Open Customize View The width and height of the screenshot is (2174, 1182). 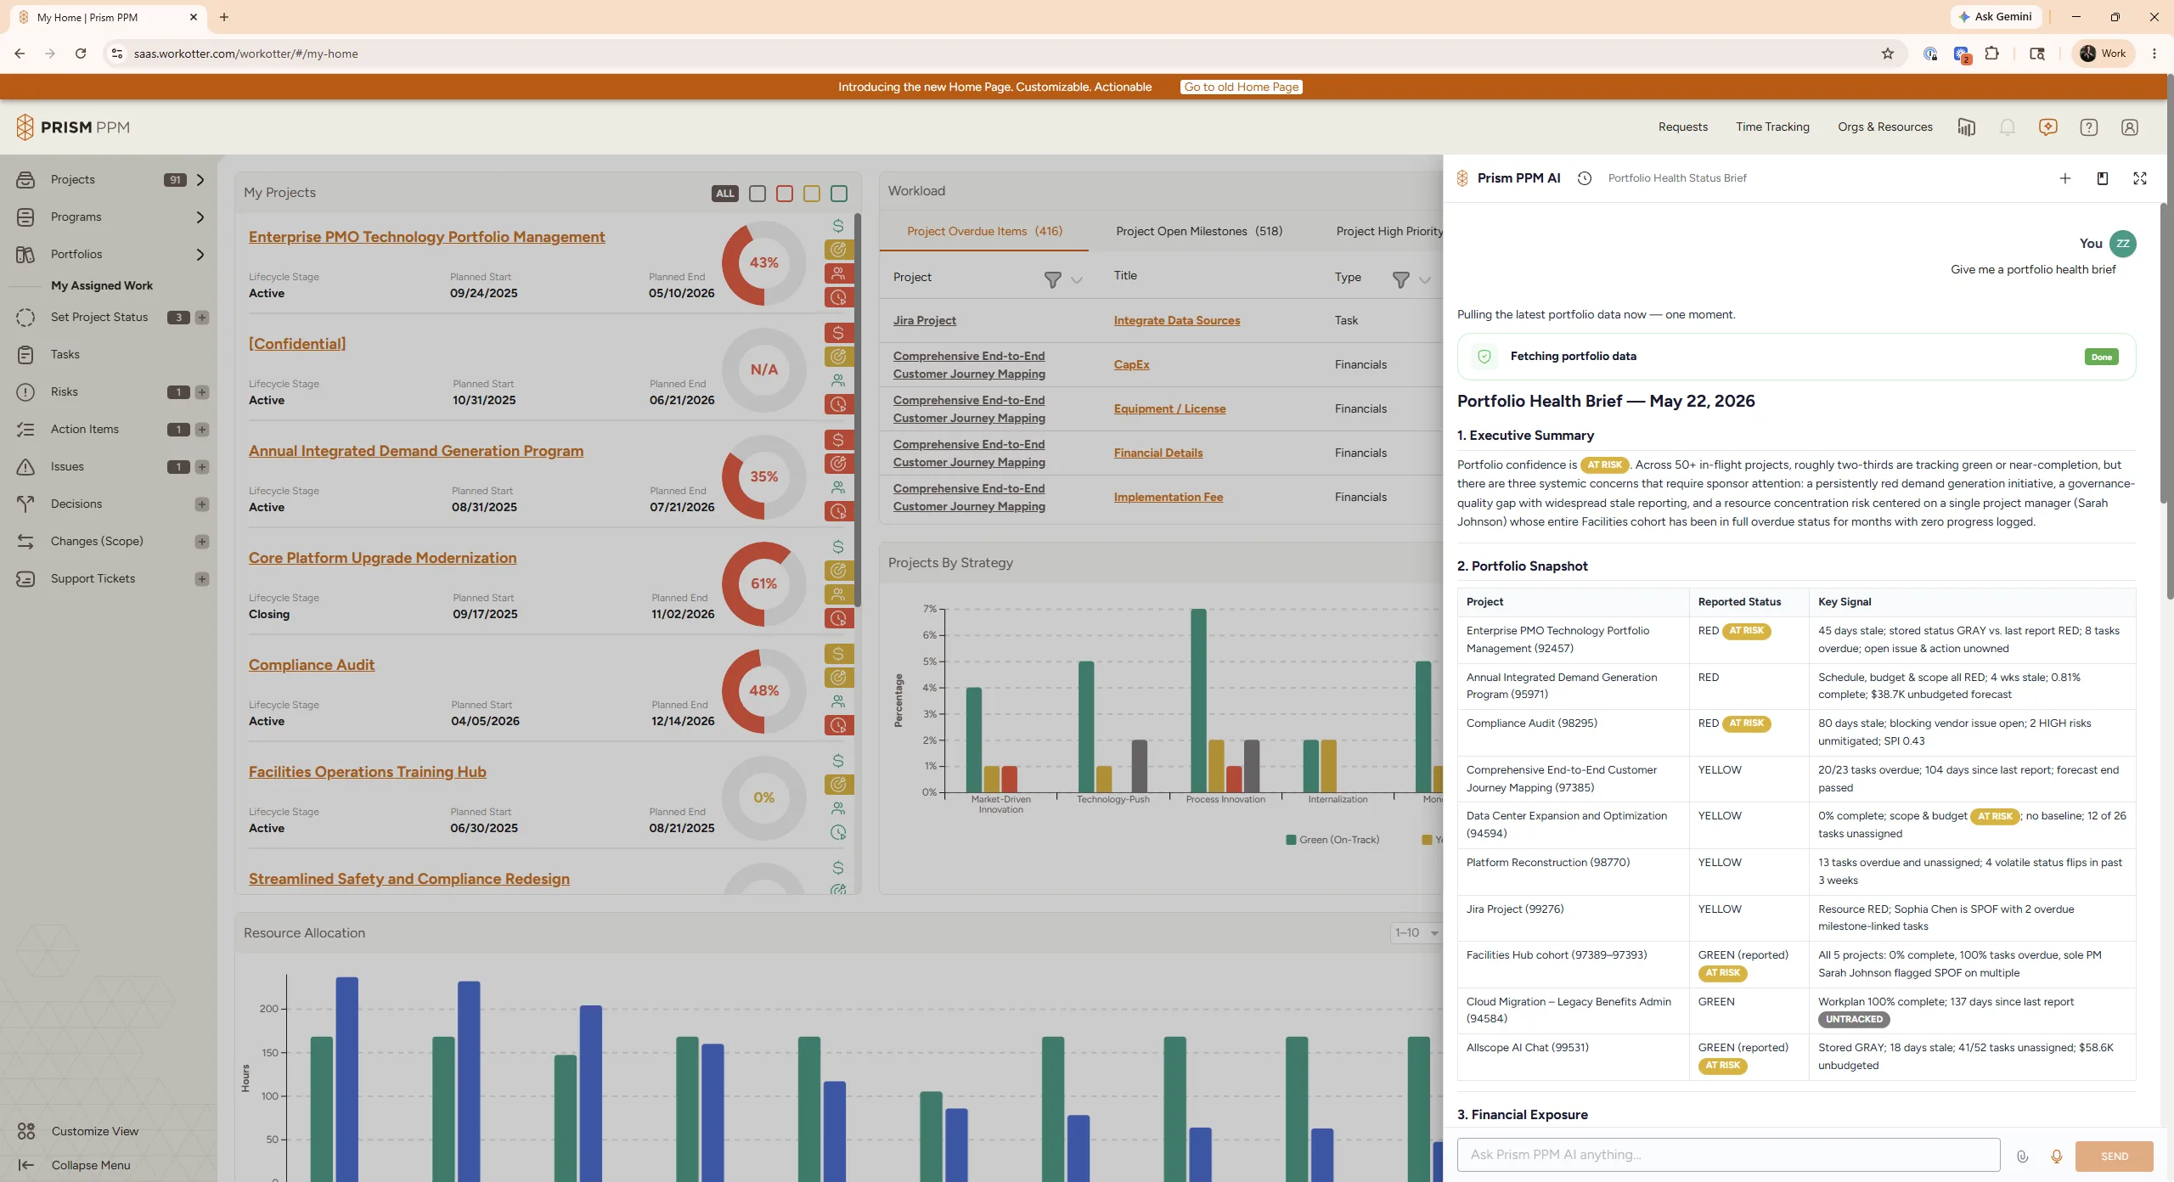coord(78,1131)
